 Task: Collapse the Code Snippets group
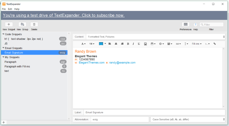3,34
